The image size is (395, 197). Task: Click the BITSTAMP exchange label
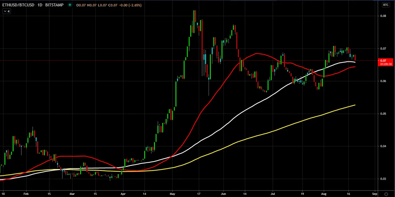point(55,5)
